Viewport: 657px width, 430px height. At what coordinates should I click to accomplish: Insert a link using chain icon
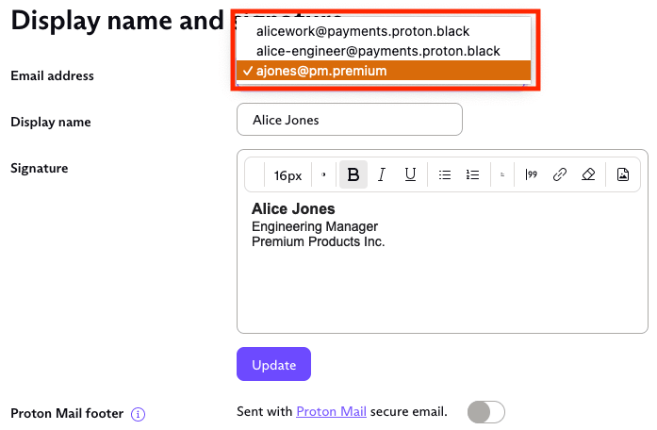[559, 174]
